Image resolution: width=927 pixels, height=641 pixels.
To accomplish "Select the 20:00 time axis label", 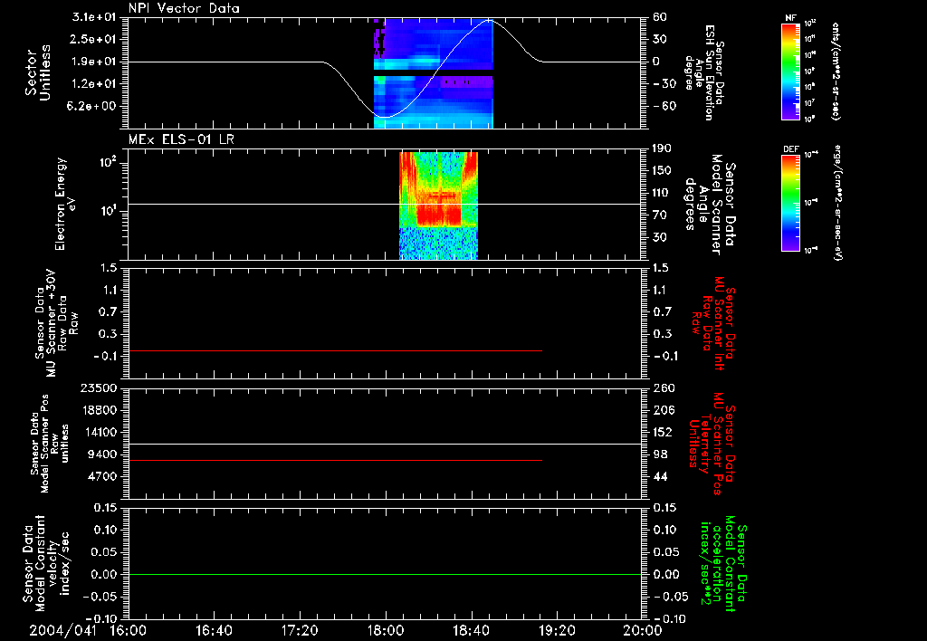I will tap(642, 630).
